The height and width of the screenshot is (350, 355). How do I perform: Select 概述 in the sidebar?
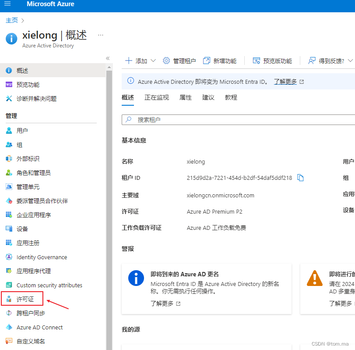tap(53, 71)
